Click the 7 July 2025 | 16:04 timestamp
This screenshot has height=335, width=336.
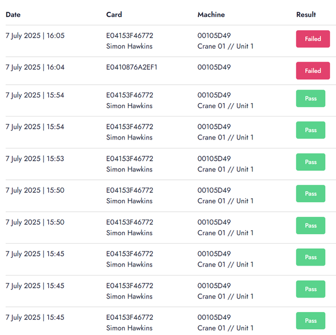(35, 67)
